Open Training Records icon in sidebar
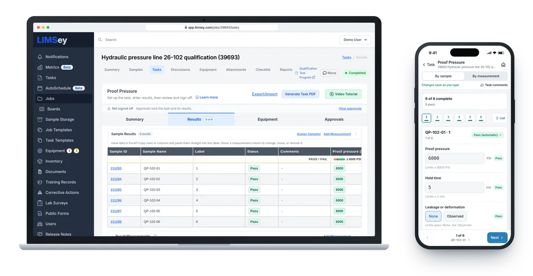This screenshot has width=533, height=276. coord(40,182)
